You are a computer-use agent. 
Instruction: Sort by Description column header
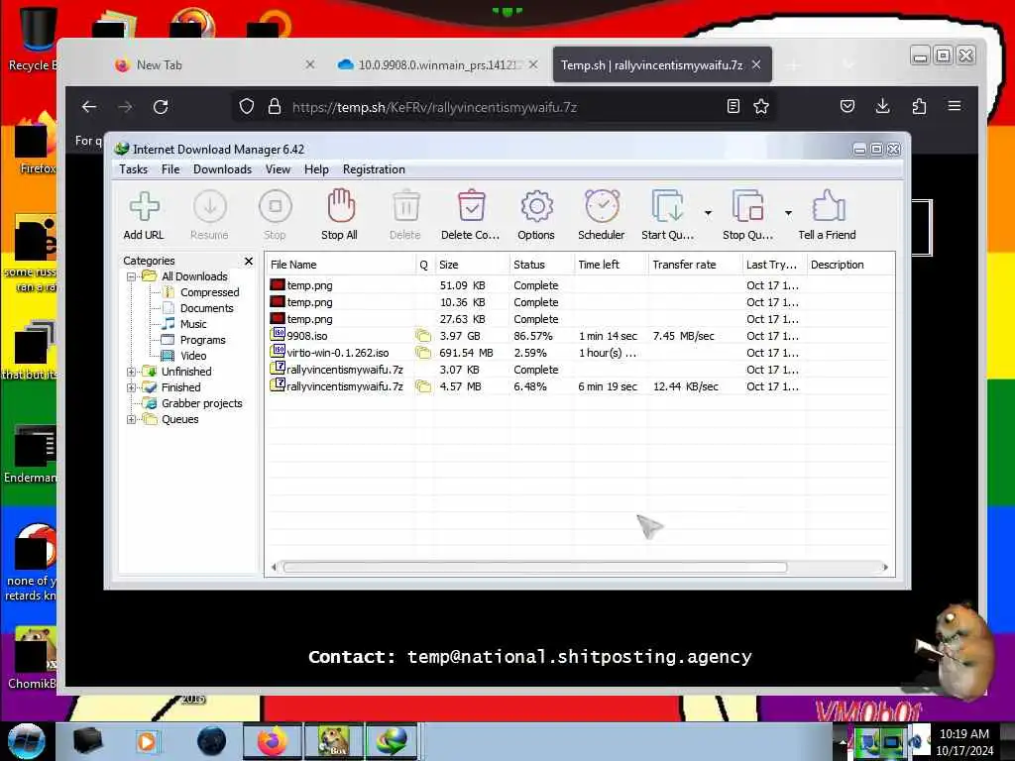pyautogui.click(x=850, y=265)
